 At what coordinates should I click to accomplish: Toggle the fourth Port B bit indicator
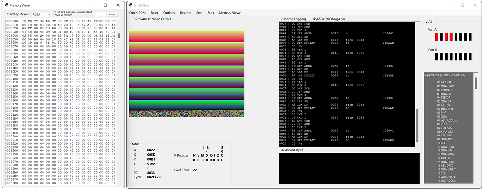pos(451,56)
